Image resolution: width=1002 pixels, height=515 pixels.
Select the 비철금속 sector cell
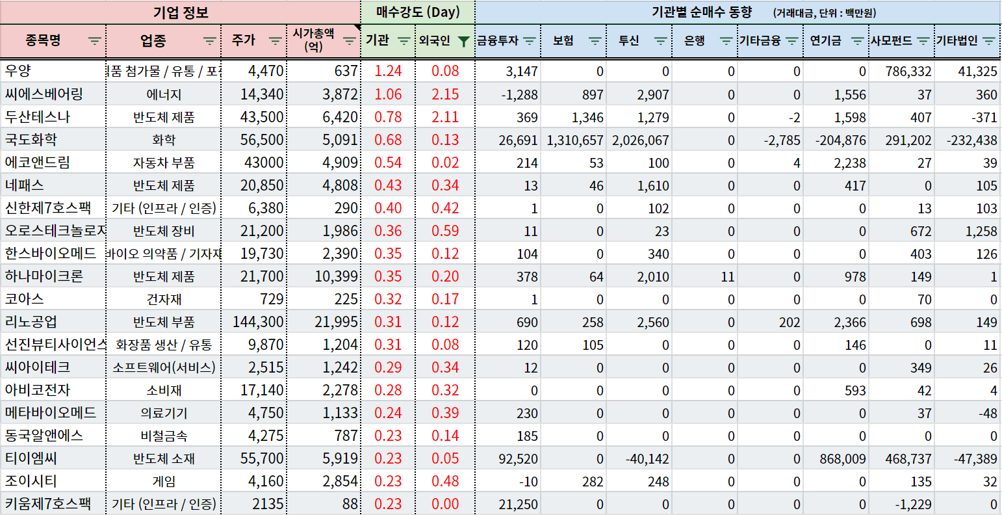164,435
